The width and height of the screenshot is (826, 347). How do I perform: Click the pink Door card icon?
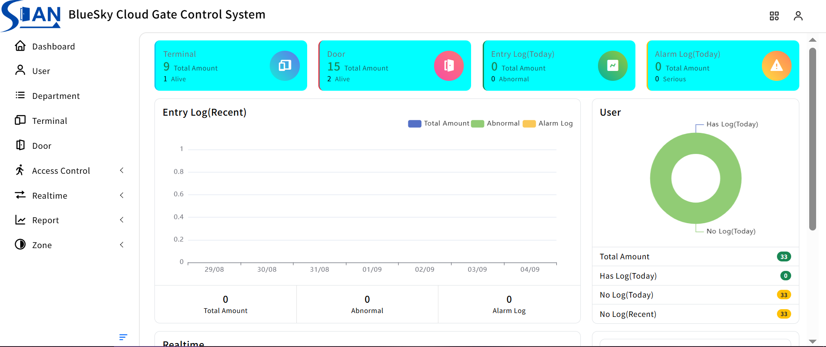point(449,66)
